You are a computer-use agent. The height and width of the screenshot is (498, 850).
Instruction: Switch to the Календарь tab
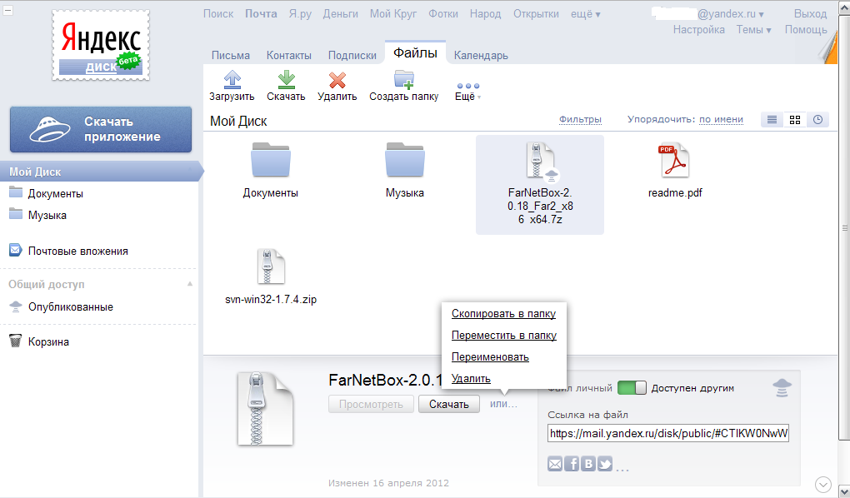(481, 56)
